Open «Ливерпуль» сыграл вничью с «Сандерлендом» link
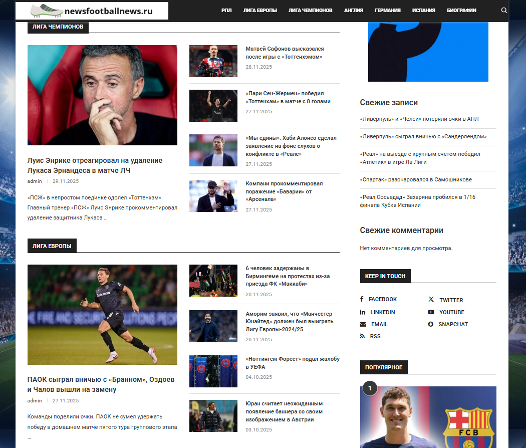526x448 pixels. 423,137
